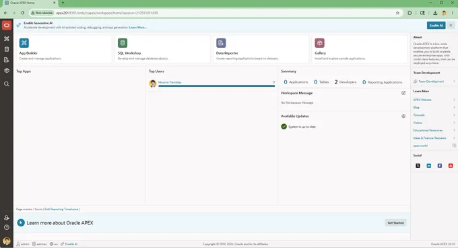Open the LinkedIn social icon
Image resolution: width=458 pixels, height=248 pixels.
[428, 166]
